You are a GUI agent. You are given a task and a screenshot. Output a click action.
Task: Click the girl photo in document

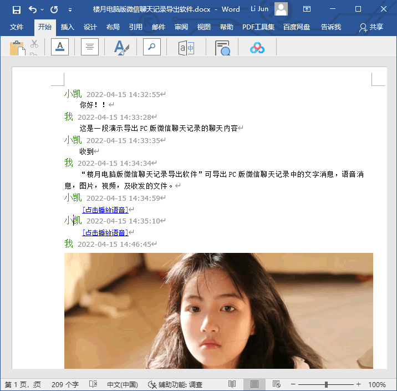pos(218,311)
